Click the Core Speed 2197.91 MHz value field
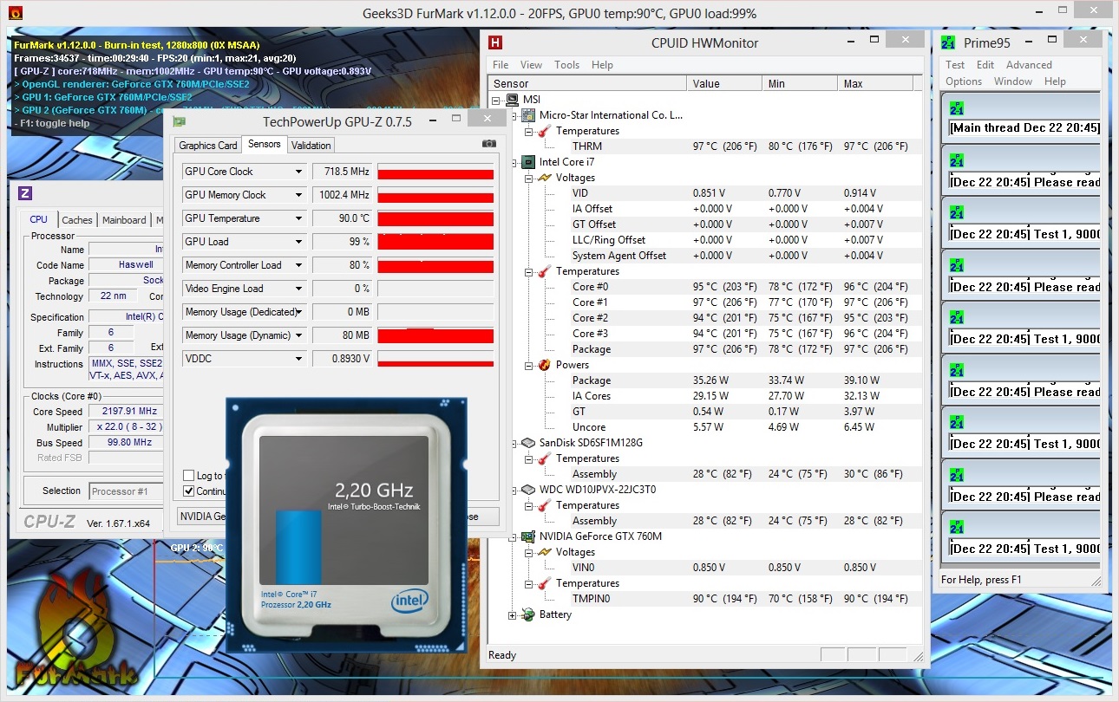 125,412
